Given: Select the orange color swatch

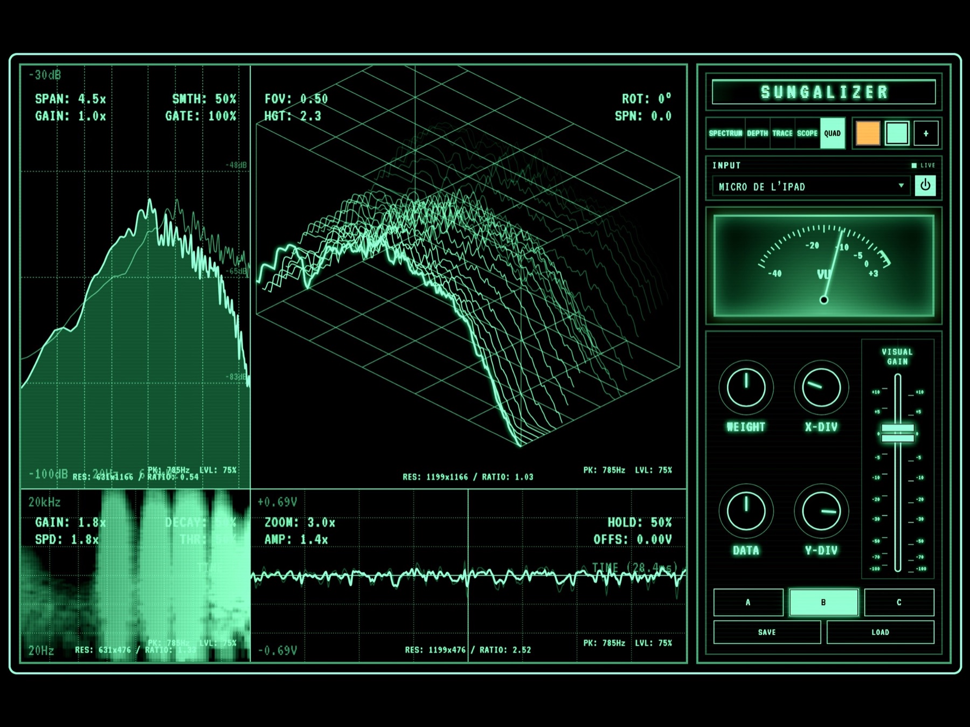Looking at the screenshot, I should pyautogui.click(x=868, y=133).
